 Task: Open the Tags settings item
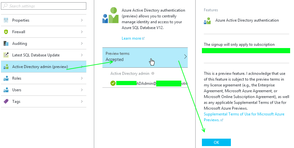click(43, 102)
